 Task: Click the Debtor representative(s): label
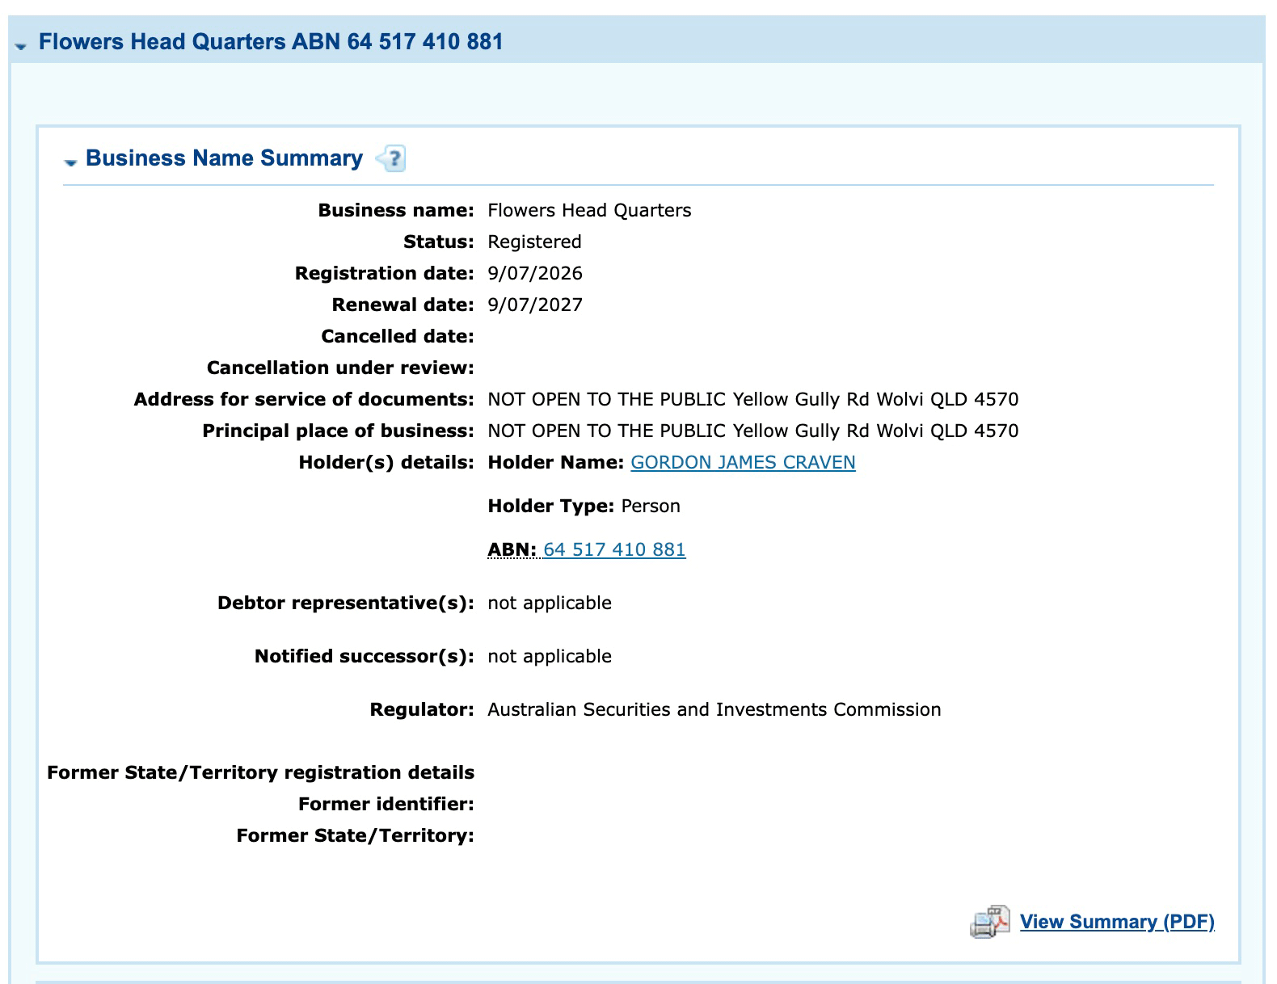point(346,603)
